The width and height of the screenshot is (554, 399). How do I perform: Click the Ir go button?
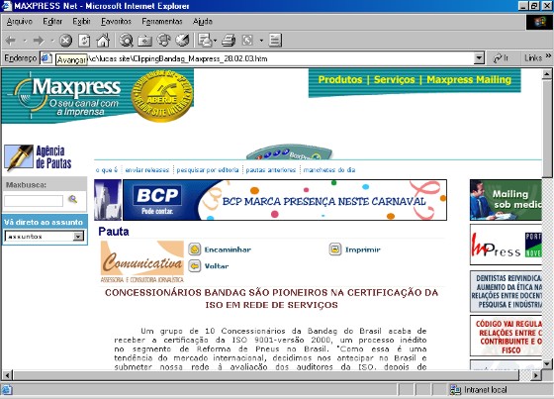(x=501, y=57)
